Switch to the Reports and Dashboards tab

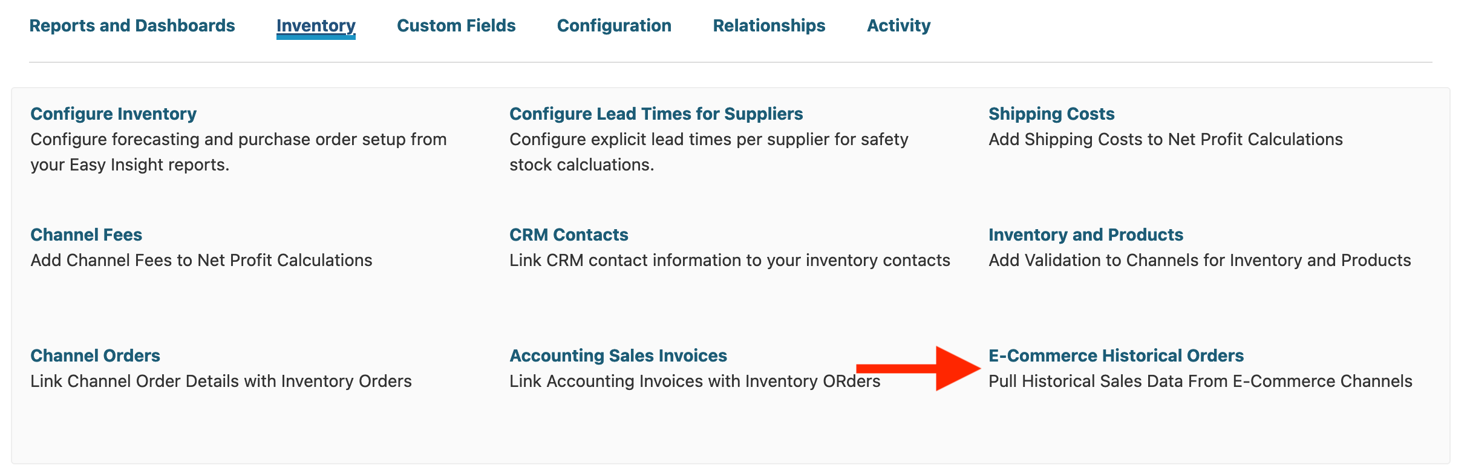[132, 25]
